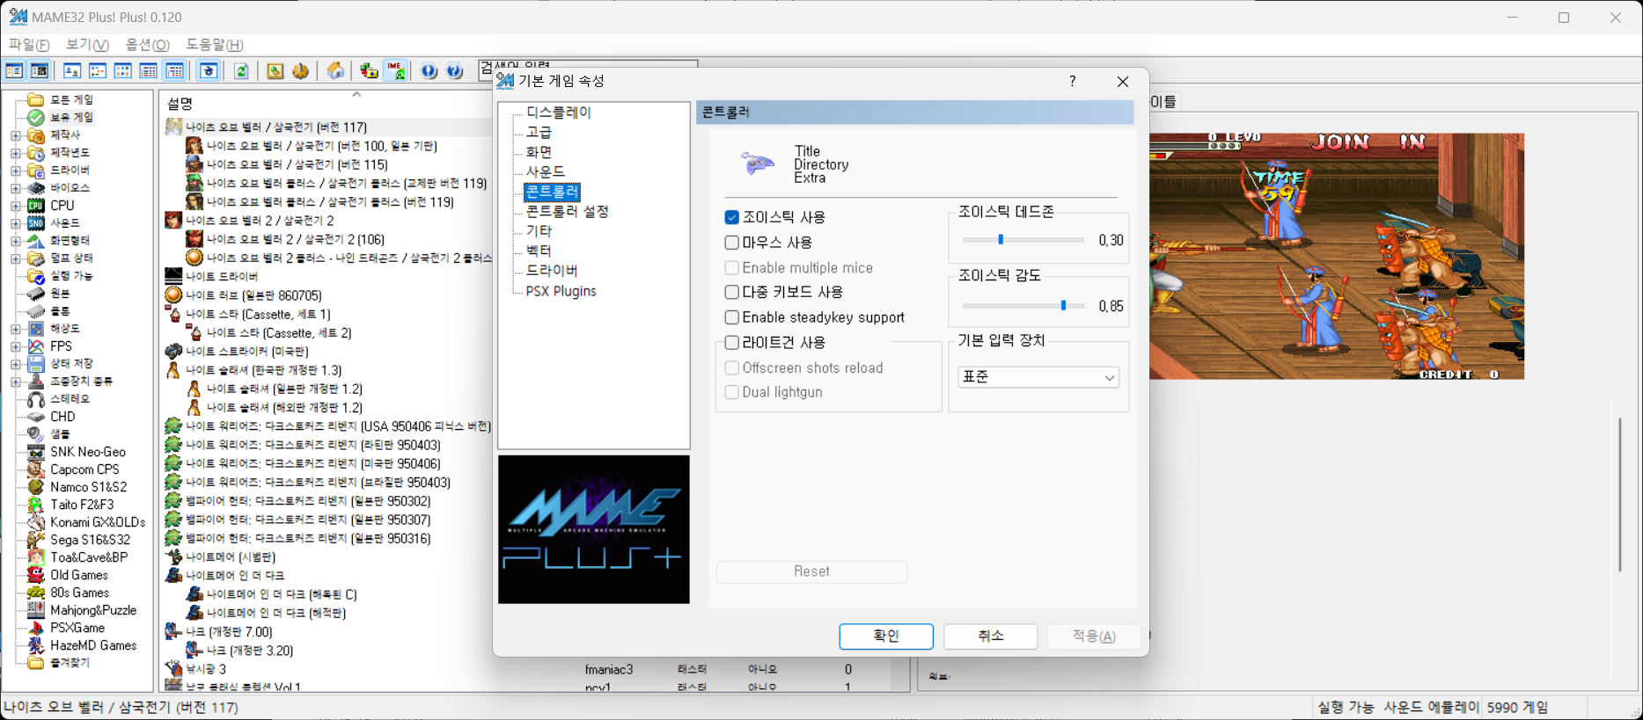
Task: Enable the 마우스 사용 checkbox
Action: click(x=731, y=243)
